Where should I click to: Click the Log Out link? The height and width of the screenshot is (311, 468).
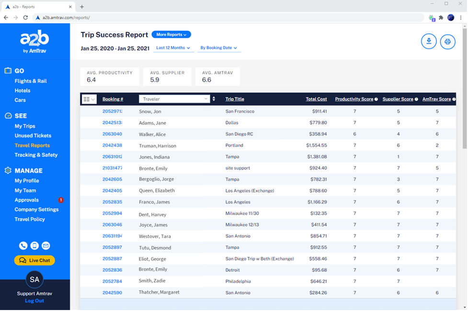click(34, 301)
